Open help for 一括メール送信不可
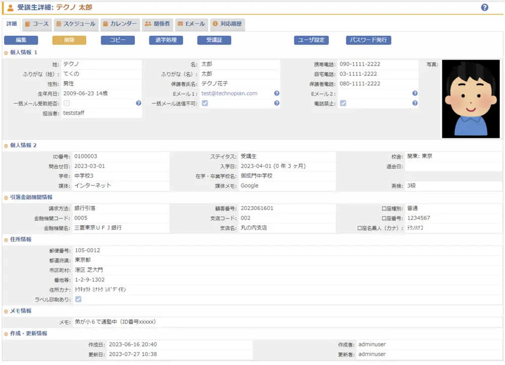This screenshot has width=505, height=365. coord(277,103)
